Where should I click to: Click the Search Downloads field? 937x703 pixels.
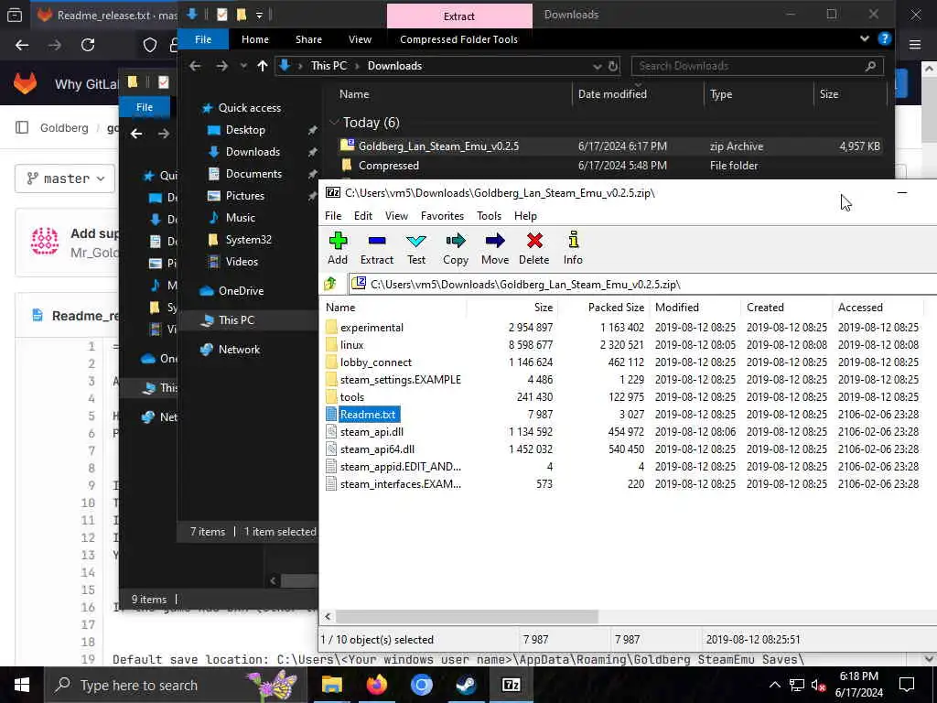coord(757,66)
